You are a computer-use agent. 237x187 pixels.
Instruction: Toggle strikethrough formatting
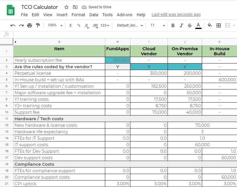pos(189,25)
